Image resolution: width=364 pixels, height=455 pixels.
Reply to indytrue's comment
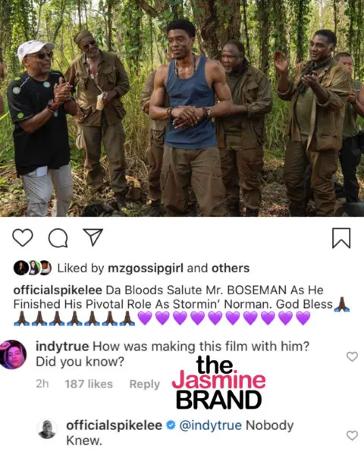pos(145,384)
